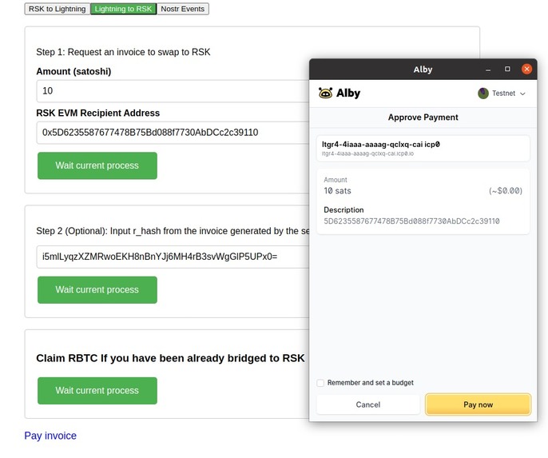Image resolution: width=548 pixels, height=458 pixels.
Task: Expand the Testnet account dropdown chevron
Action: (523, 94)
